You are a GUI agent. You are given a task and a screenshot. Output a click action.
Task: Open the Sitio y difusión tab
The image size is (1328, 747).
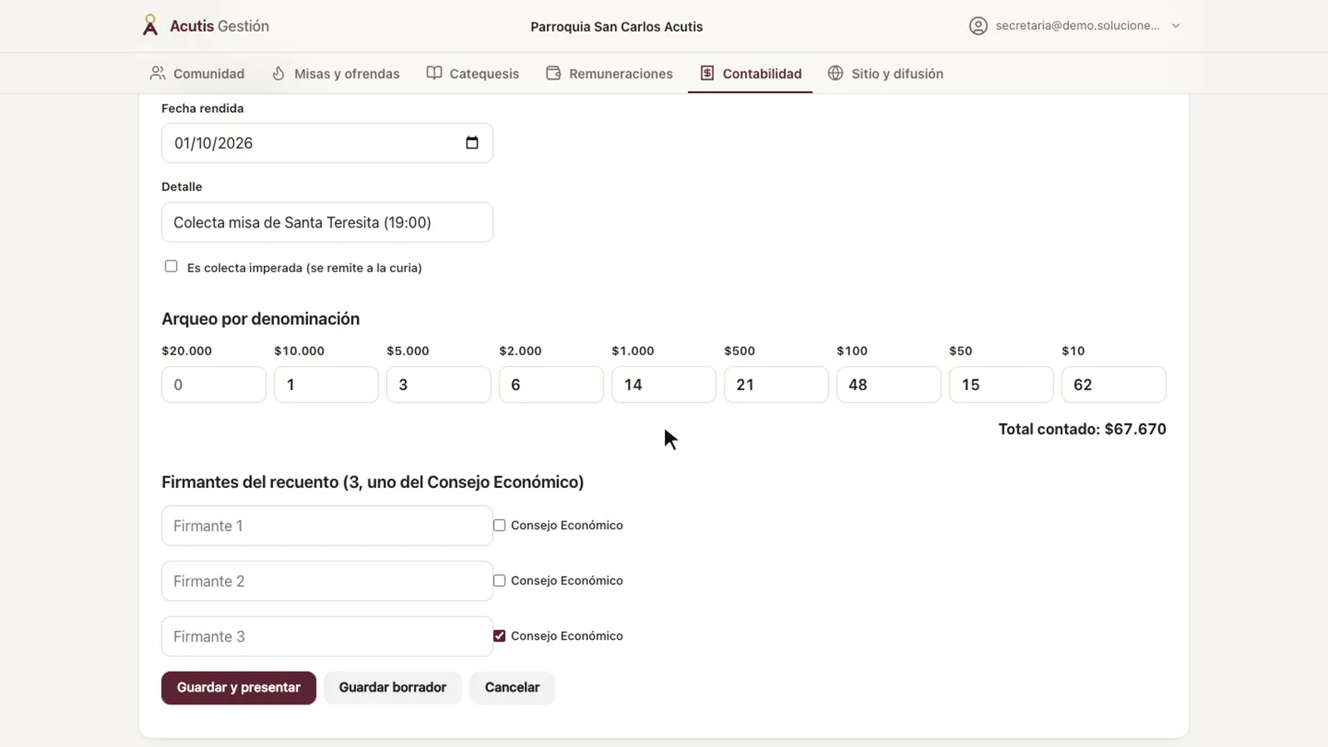tap(886, 73)
